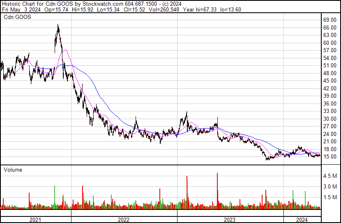This screenshot has height=223, width=341.
Task: Click the year 'lo=13.60' value
Action: click(230, 9)
